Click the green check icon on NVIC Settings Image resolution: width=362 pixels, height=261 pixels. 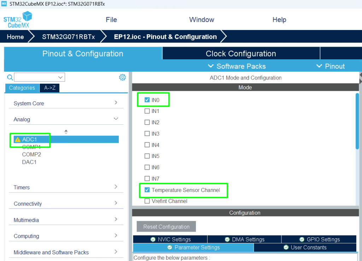[153, 239]
